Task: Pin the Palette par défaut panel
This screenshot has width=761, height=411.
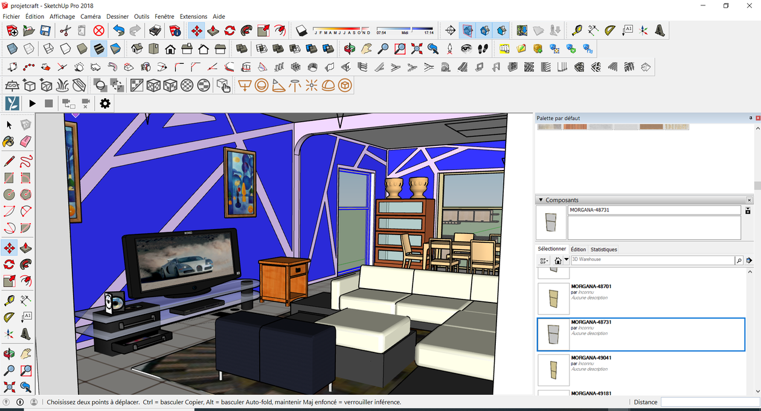Action: click(x=751, y=118)
